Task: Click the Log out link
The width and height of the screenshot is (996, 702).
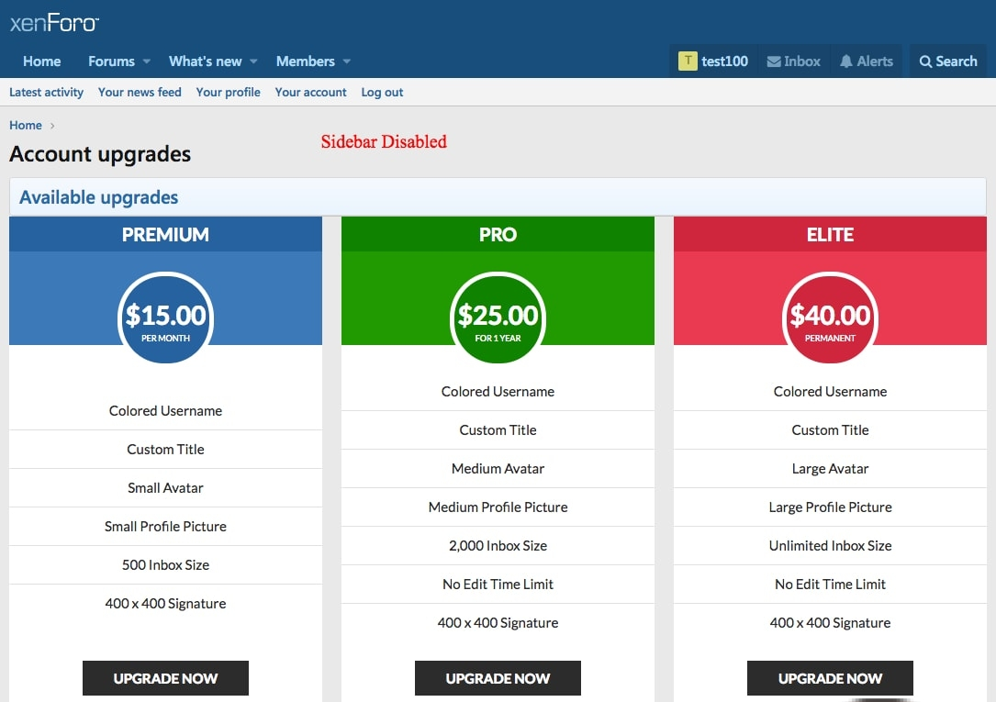Action: tap(382, 92)
